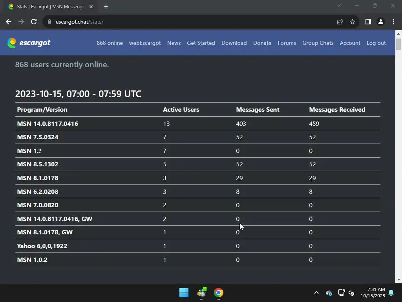Screen dimensions: 402x302
Task: Click the 459 messages received value
Action: point(314,124)
